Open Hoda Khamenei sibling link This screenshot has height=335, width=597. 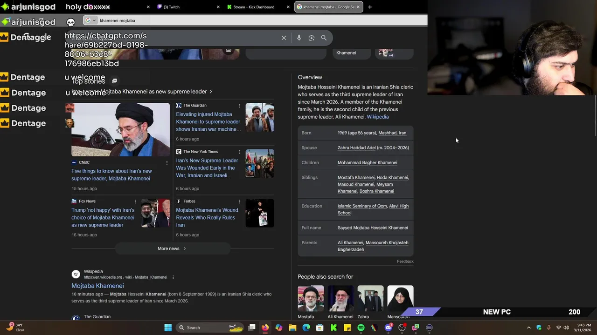(392, 178)
